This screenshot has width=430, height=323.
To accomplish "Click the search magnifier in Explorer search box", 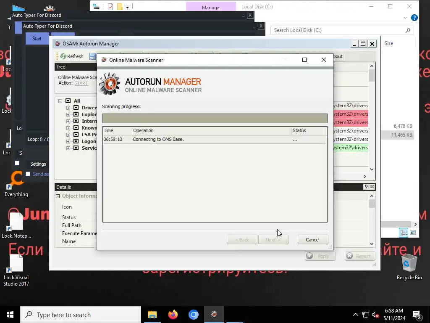I will click(x=408, y=30).
